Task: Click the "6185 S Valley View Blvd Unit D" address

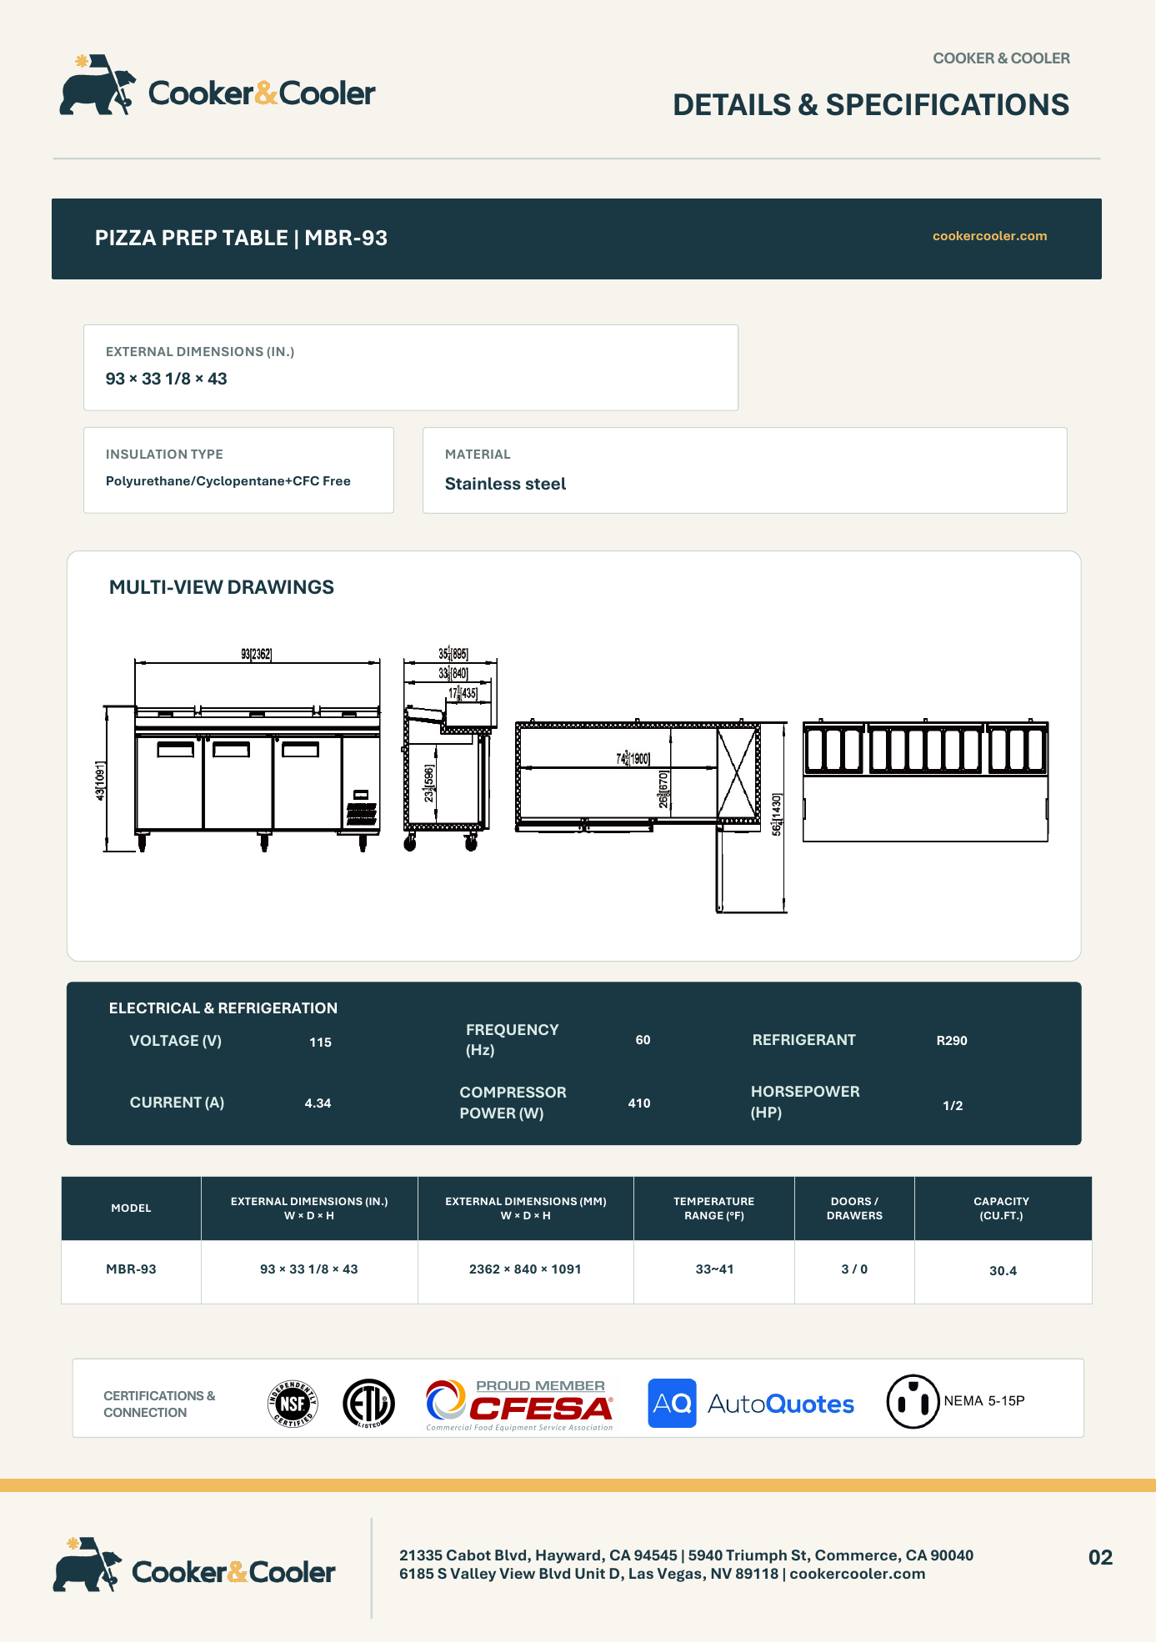Action: pos(510,1574)
